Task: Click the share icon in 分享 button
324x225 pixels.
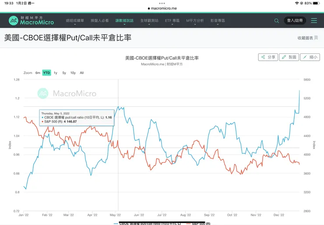Action: click(x=263, y=57)
